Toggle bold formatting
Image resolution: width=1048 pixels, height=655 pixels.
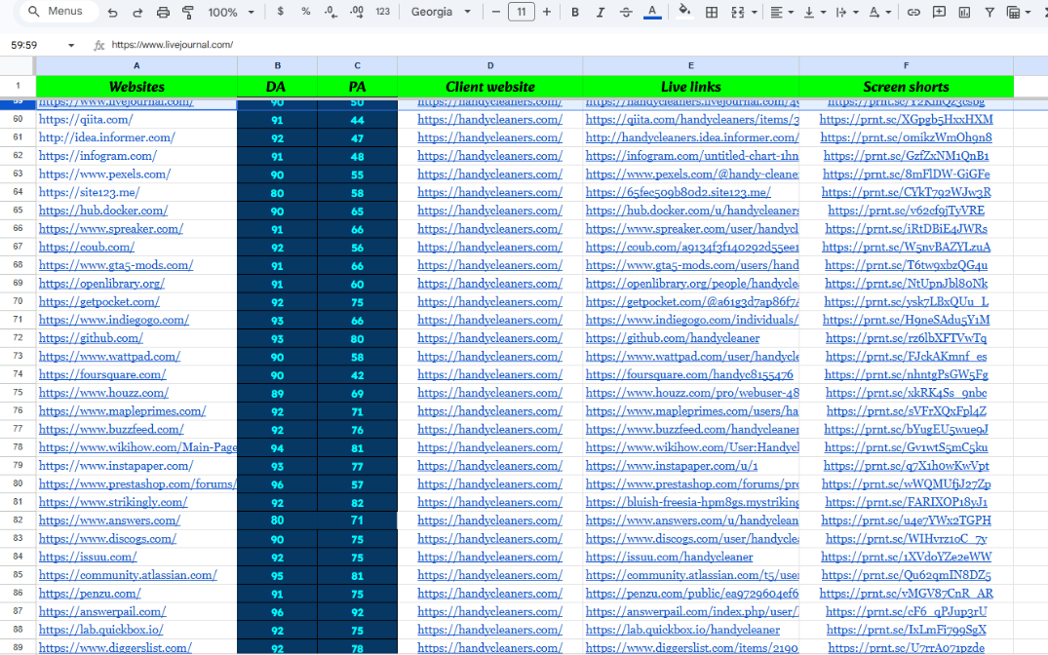(x=575, y=13)
